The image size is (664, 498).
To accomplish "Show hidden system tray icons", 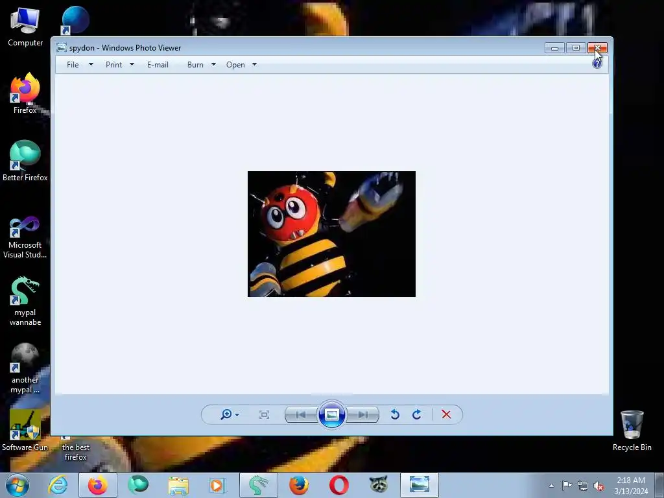I will (x=551, y=486).
